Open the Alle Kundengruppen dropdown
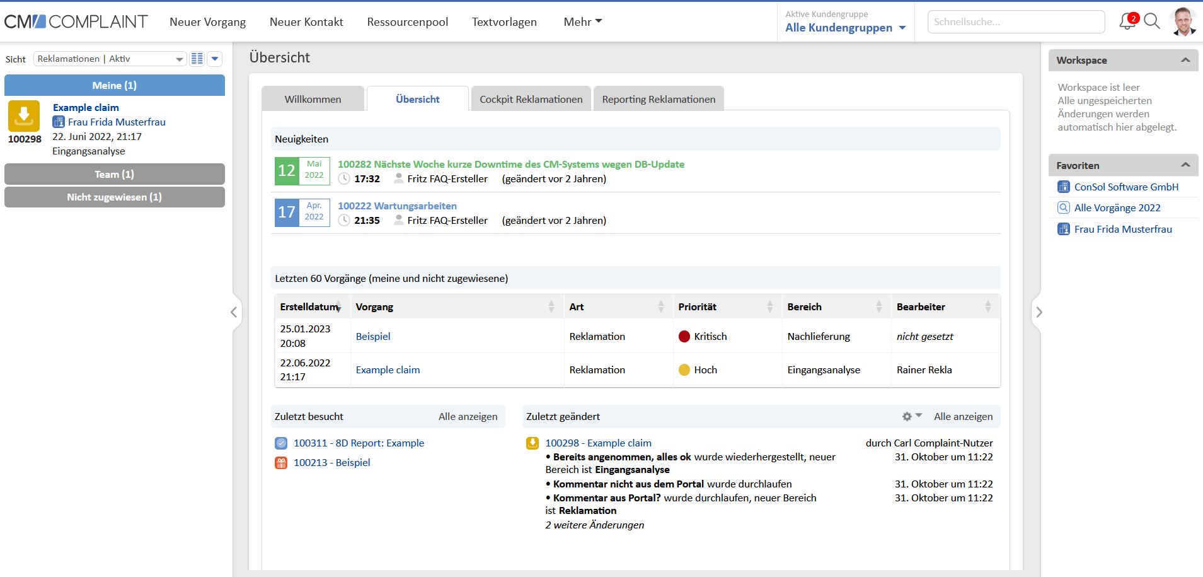This screenshot has width=1203, height=577. point(845,28)
